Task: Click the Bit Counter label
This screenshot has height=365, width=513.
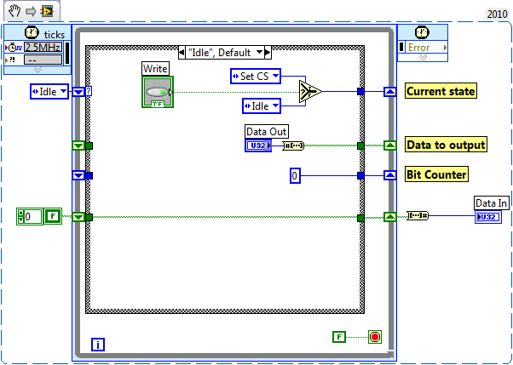Action: click(436, 174)
